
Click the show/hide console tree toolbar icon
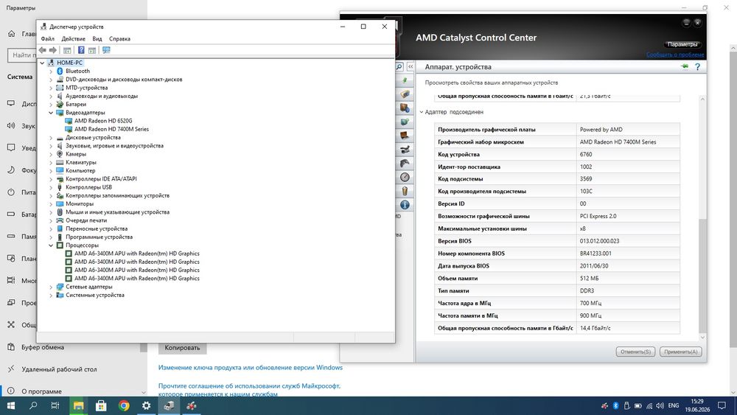[67, 50]
